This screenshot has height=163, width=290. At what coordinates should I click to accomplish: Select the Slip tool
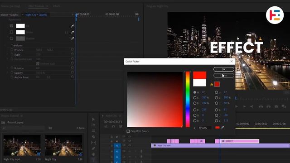(x=93, y=143)
